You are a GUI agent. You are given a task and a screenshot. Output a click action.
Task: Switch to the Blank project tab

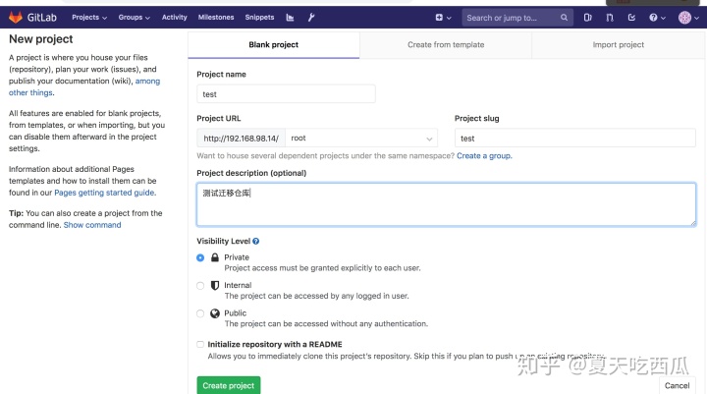274,44
